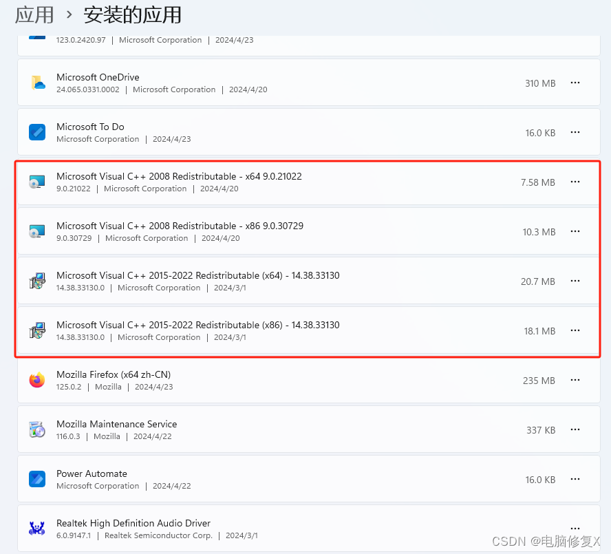This screenshot has width=611, height=554.
Task: Select the Power Automate title
Action: coord(92,473)
